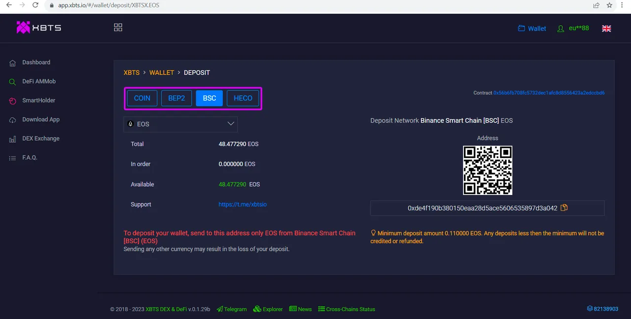Go back using the browser back arrow
The width and height of the screenshot is (631, 319).
point(8,5)
